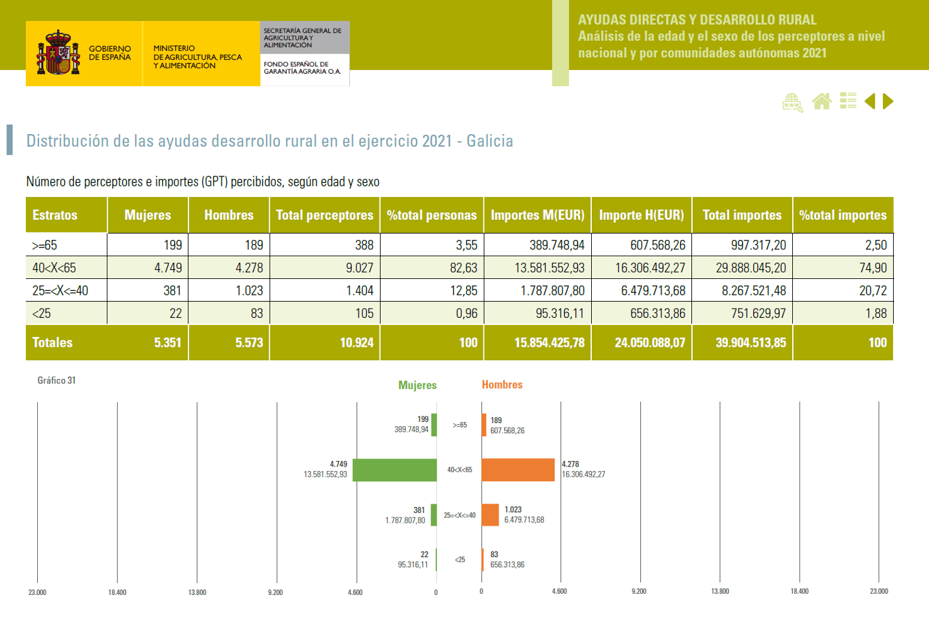Go to next page arrow
The height and width of the screenshot is (629, 929).
(x=888, y=101)
